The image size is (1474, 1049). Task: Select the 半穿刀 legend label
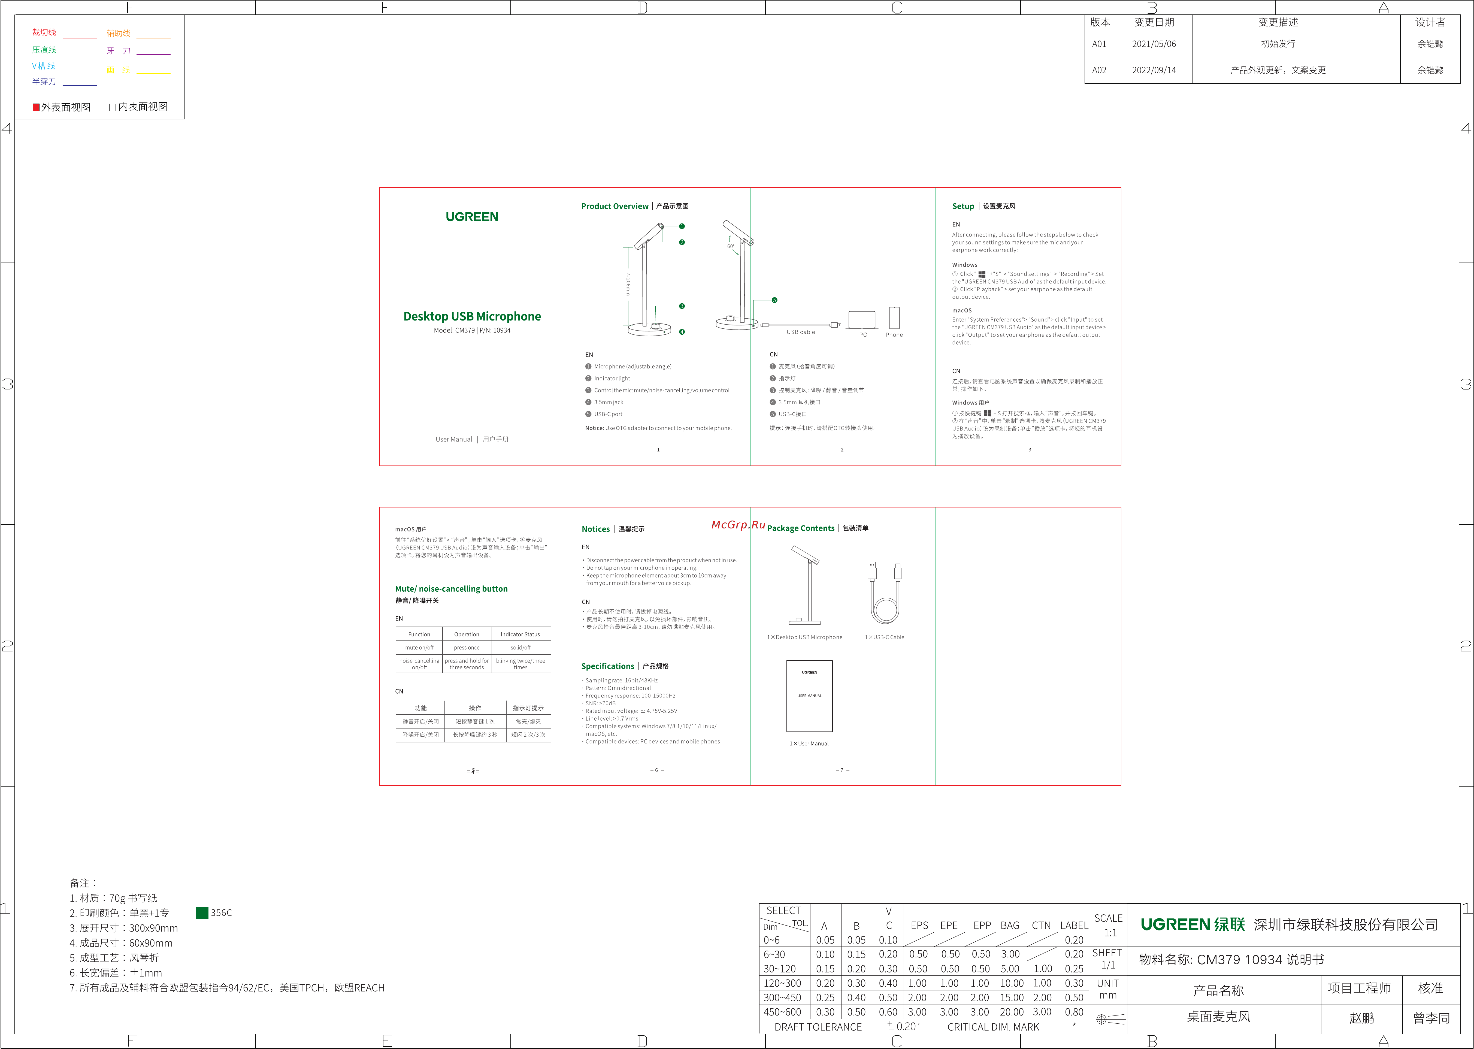44,82
